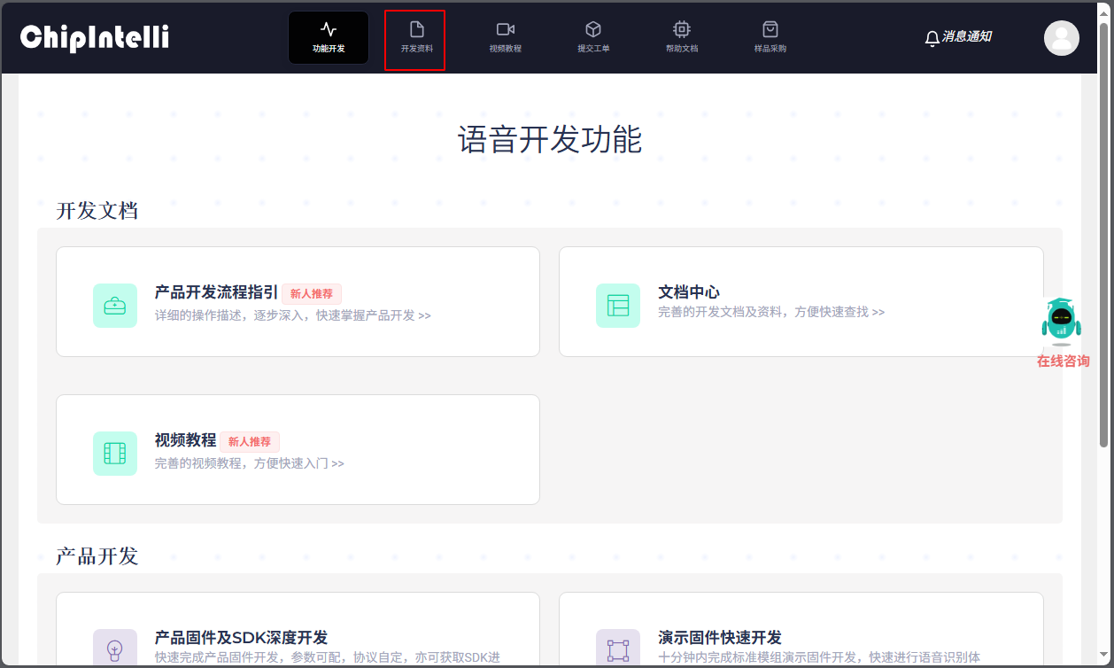The height and width of the screenshot is (668, 1114).
Task: Click the 语音开发功能 page heading
Action: (550, 140)
